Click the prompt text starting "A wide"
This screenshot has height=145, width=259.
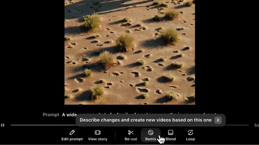tap(69, 115)
